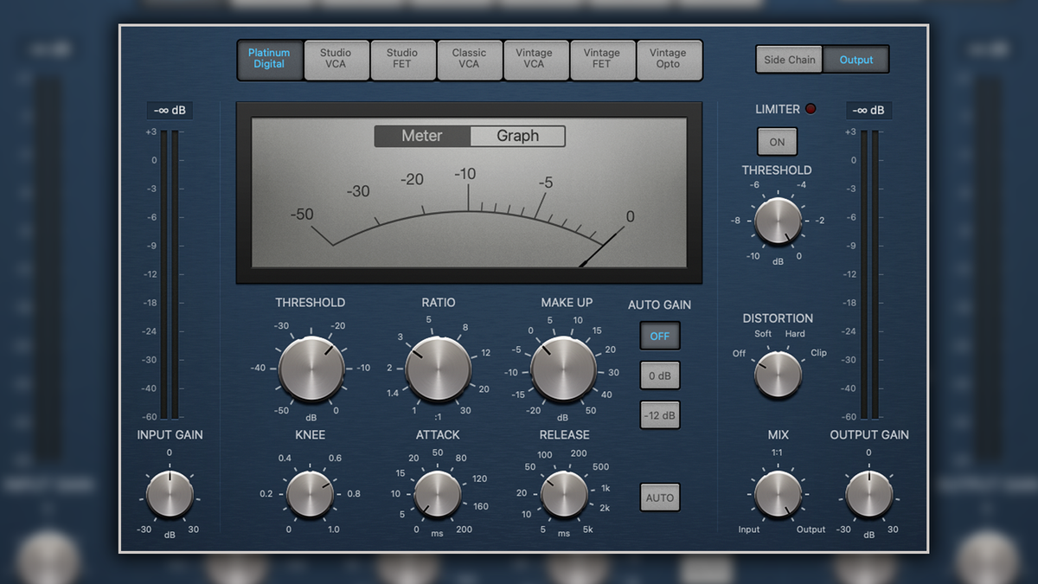Adjust the RATIO knob
Viewport: 1038px width, 584px height.
pyautogui.click(x=436, y=369)
